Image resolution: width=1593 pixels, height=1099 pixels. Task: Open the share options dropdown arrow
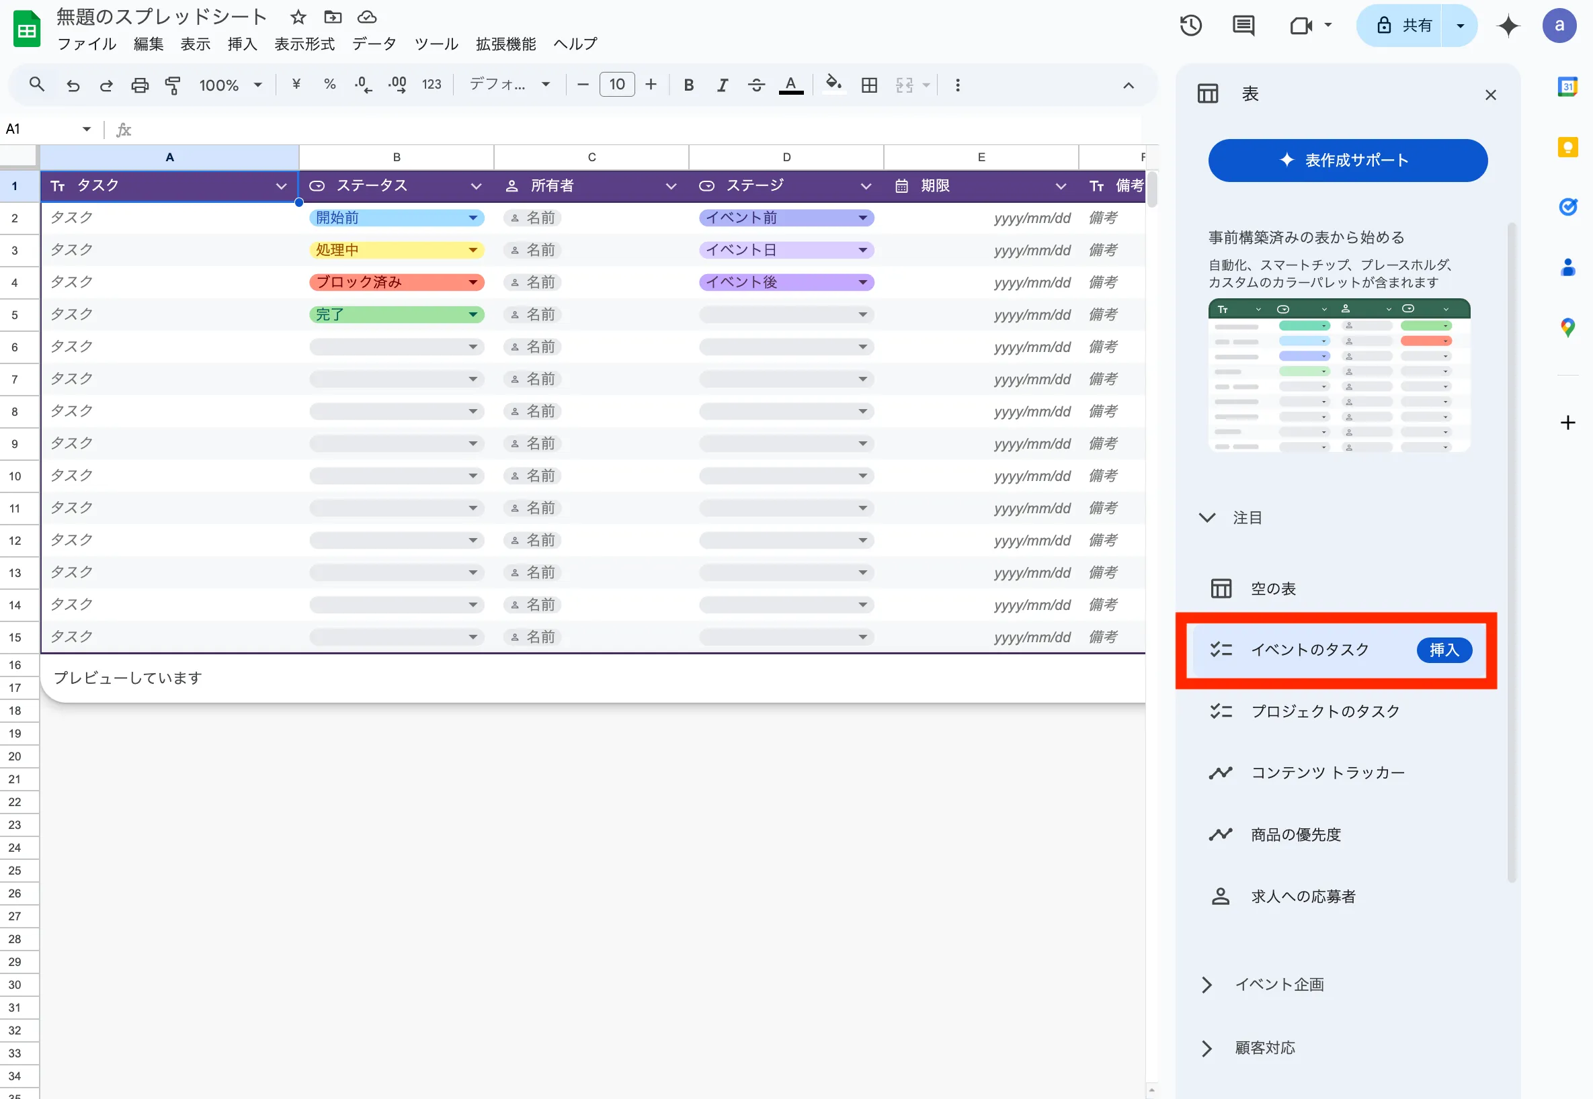click(x=1460, y=26)
